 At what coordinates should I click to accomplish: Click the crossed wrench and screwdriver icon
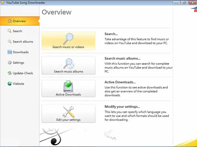[69, 111]
